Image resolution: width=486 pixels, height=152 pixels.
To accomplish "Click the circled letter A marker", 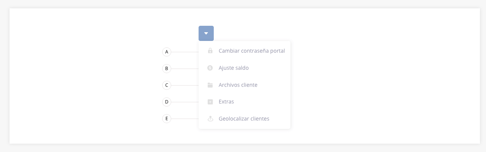I will pyautogui.click(x=167, y=52).
